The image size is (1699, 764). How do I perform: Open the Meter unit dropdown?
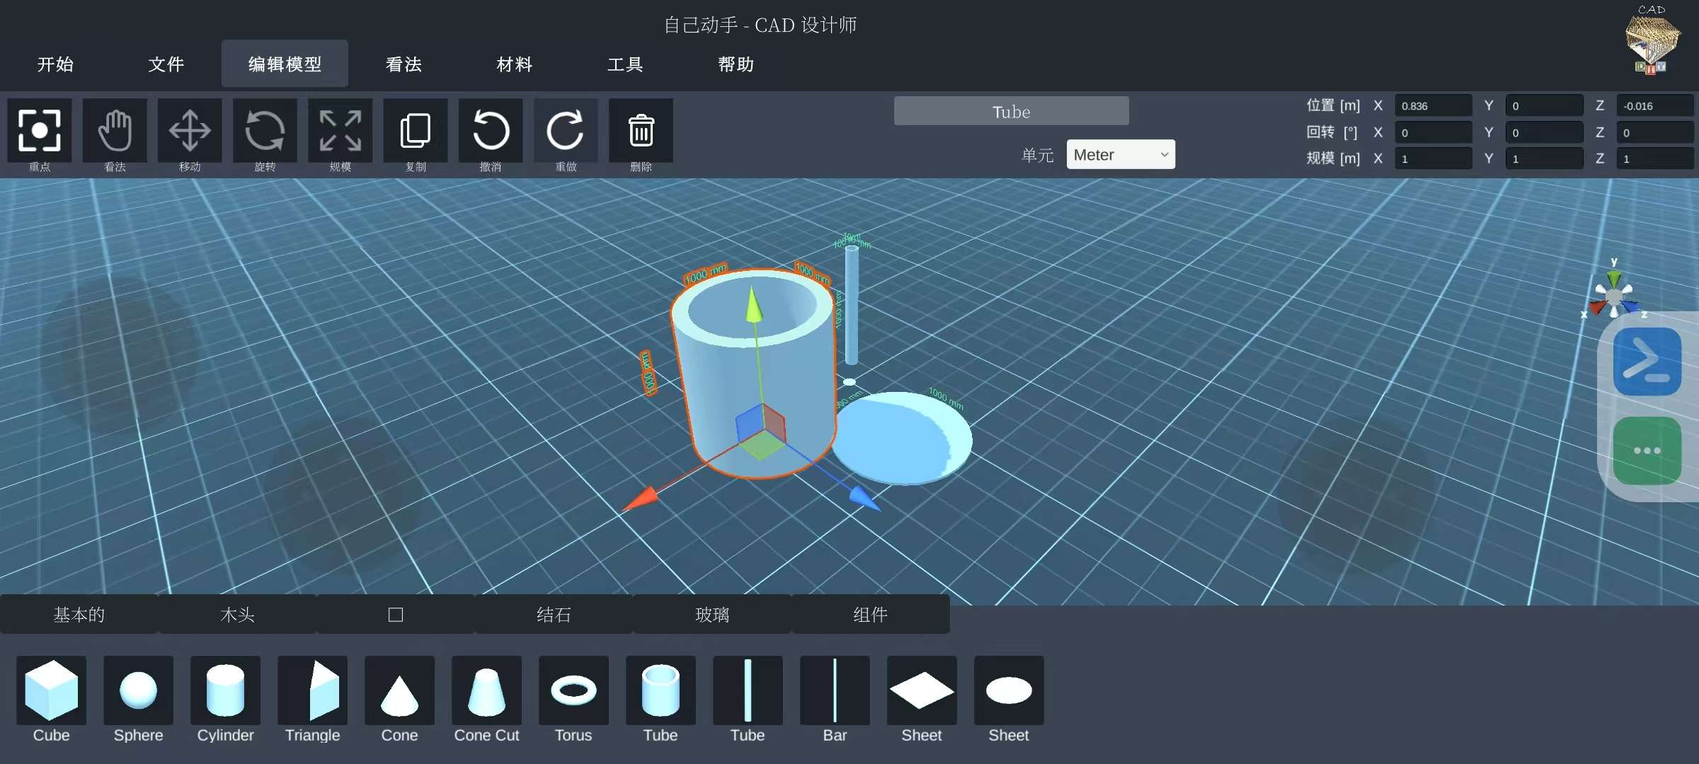click(1121, 154)
